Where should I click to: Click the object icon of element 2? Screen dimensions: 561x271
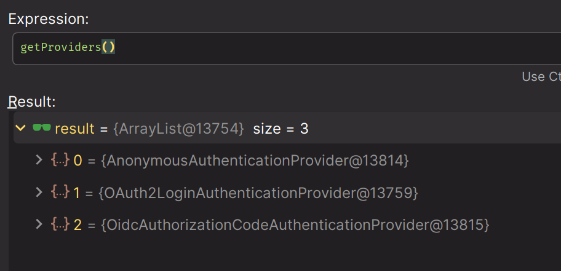point(60,224)
